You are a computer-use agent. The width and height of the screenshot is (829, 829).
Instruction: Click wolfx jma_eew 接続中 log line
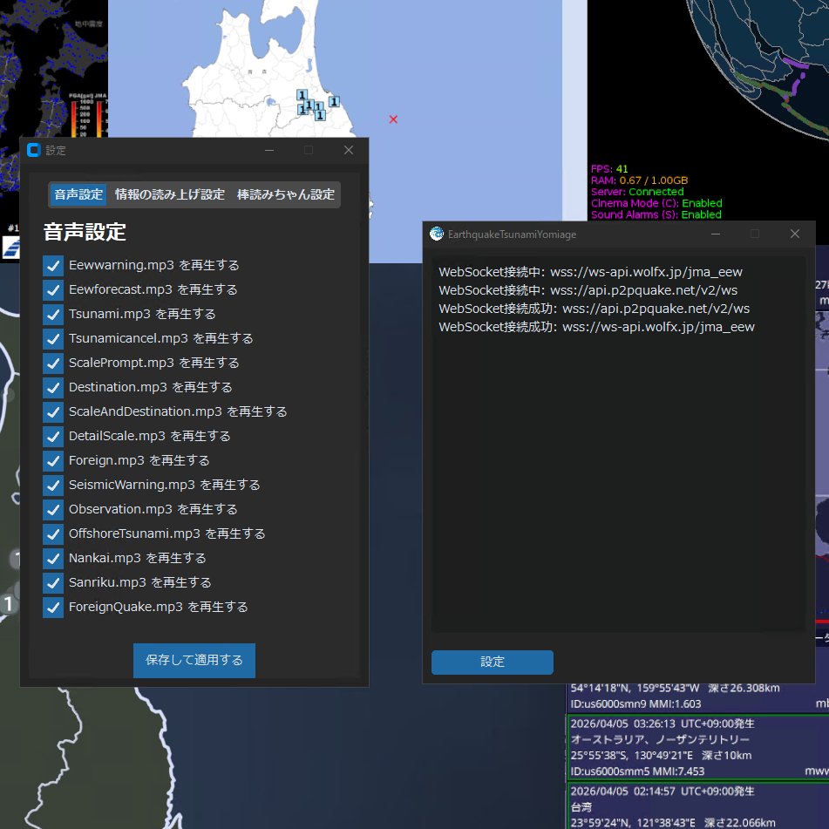point(590,272)
